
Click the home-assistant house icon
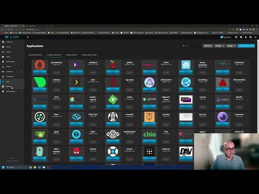coord(186,65)
